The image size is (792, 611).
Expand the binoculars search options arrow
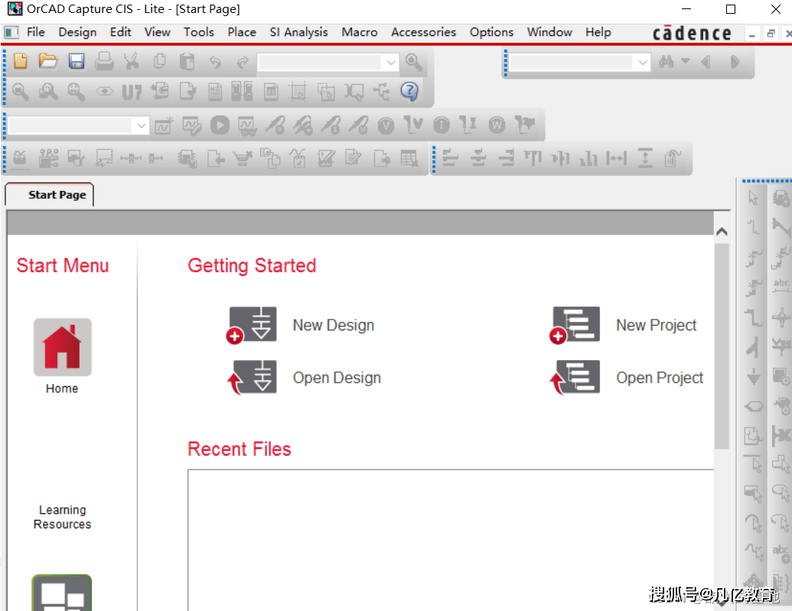(686, 61)
